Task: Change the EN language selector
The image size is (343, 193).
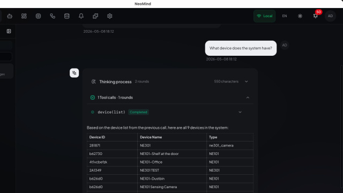Action: click(285, 16)
